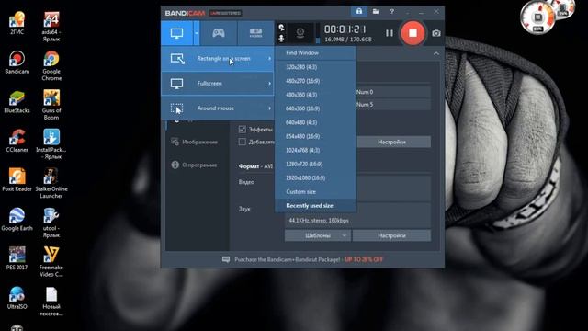This screenshot has width=588, height=331.
Task: Open Foxit Reader from the desktop
Action: click(17, 180)
